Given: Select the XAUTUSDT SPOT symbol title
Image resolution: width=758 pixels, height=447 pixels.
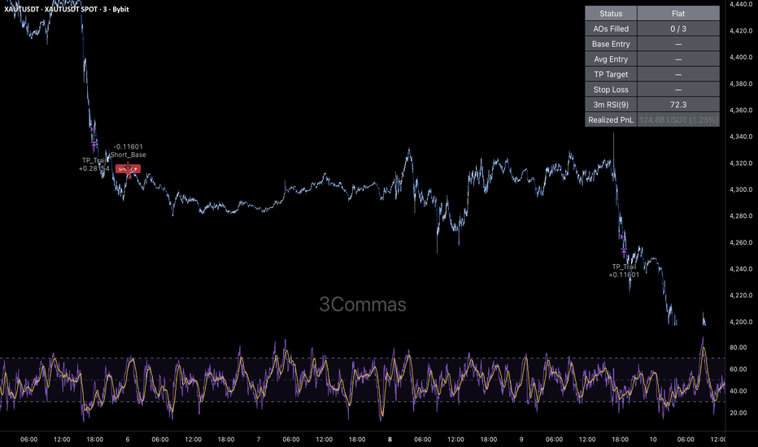Looking at the screenshot, I should [67, 9].
